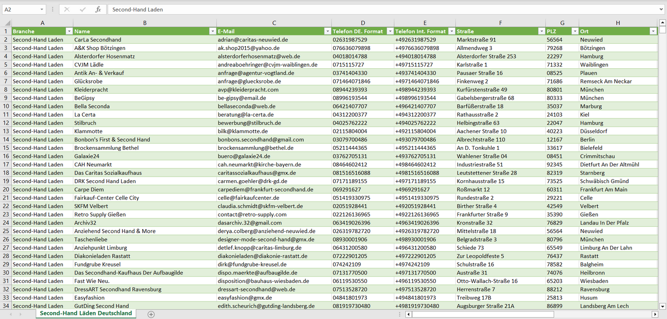
Task: Open the E-Mail column filter dropdown
Action: pos(327,31)
